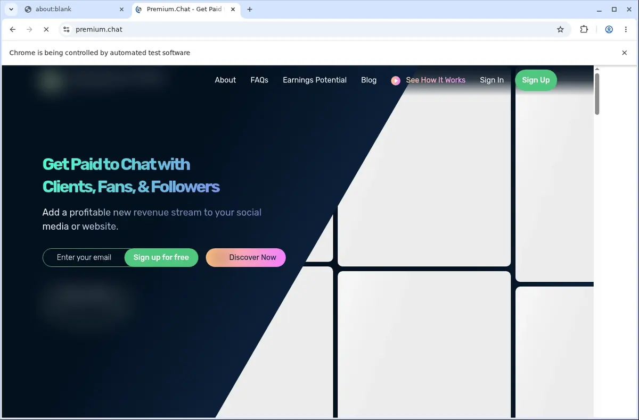Dismiss the automated test software notice
The image size is (639, 420).
point(625,53)
